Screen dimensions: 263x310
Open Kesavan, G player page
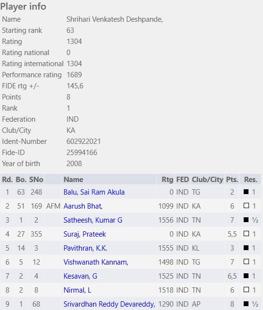coord(80,276)
